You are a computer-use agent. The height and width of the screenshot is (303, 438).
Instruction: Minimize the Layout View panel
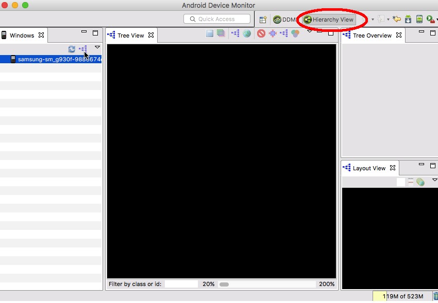(422, 165)
